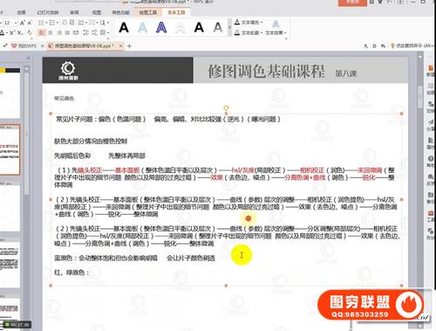Click the recording timer at bottom left
The image size is (436, 331).
pyautogui.click(x=17, y=324)
